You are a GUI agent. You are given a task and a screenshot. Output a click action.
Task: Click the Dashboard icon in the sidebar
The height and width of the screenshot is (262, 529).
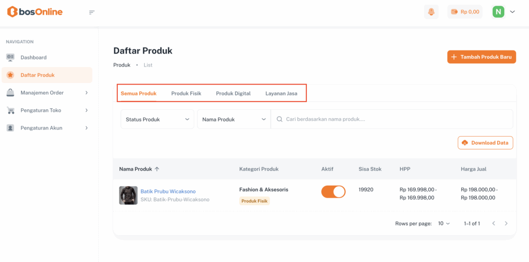[10, 57]
